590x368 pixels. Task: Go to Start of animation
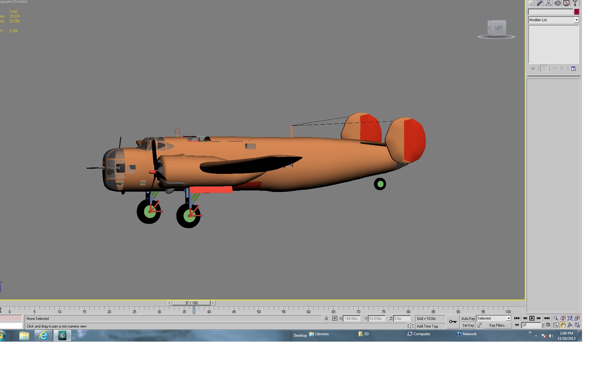517,318
